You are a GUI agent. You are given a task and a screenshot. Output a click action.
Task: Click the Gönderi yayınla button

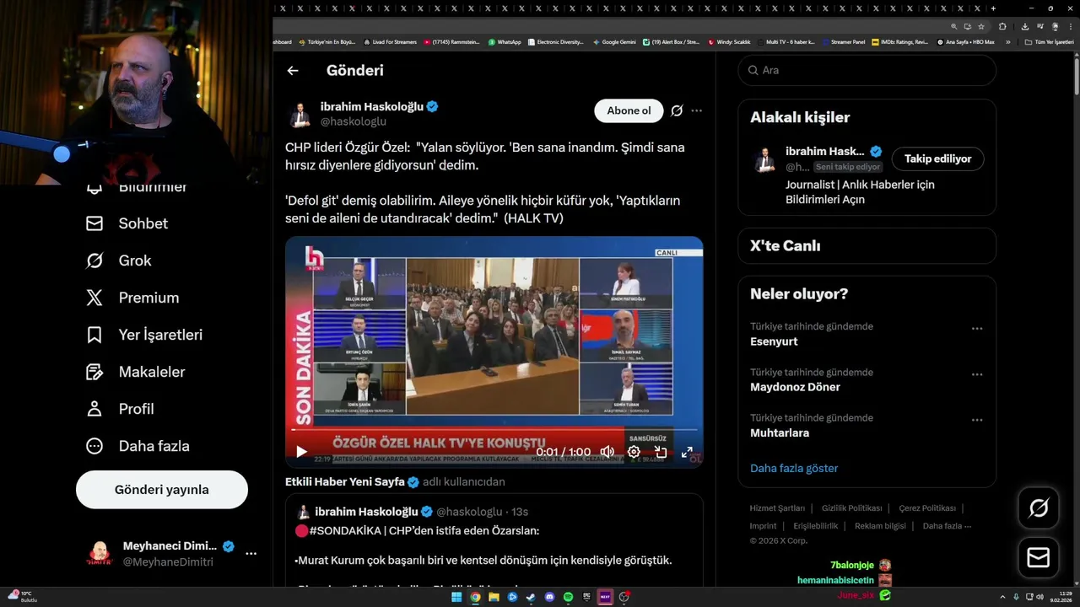tap(162, 490)
